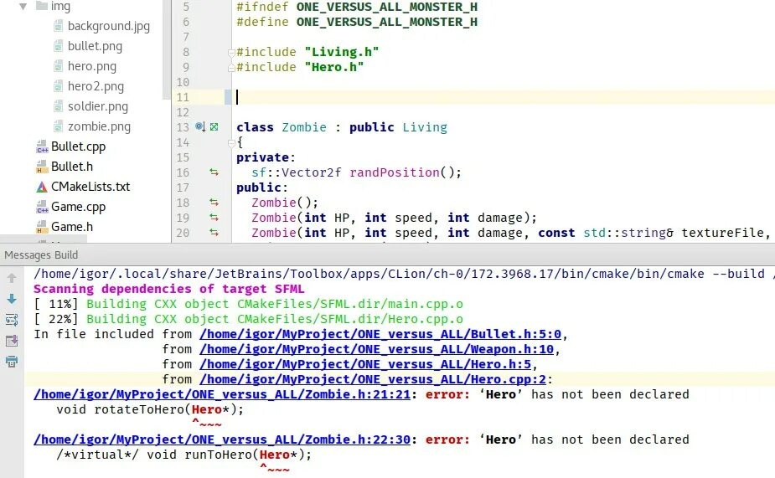Viewport: 775px width, 478px height.
Task: Open the Zombie.h:21:21 error link
Action: pyautogui.click(x=222, y=394)
